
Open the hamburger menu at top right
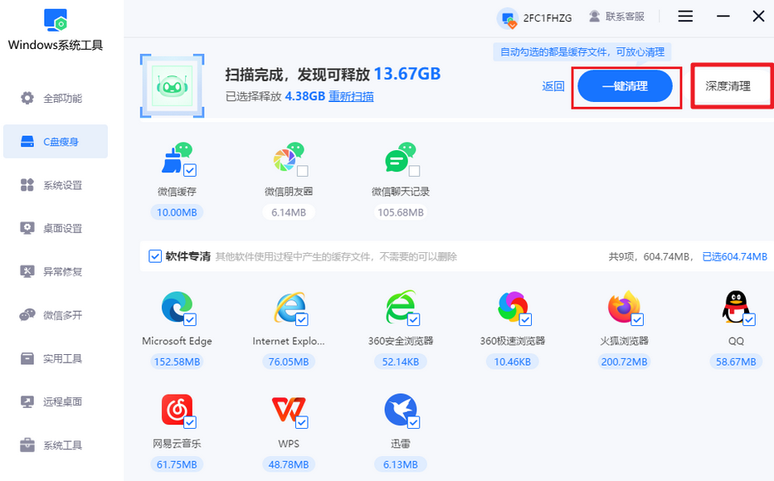[x=684, y=16]
